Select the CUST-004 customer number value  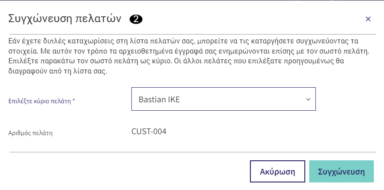click(149, 132)
